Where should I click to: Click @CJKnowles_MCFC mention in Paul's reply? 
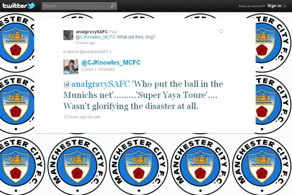[95, 37]
